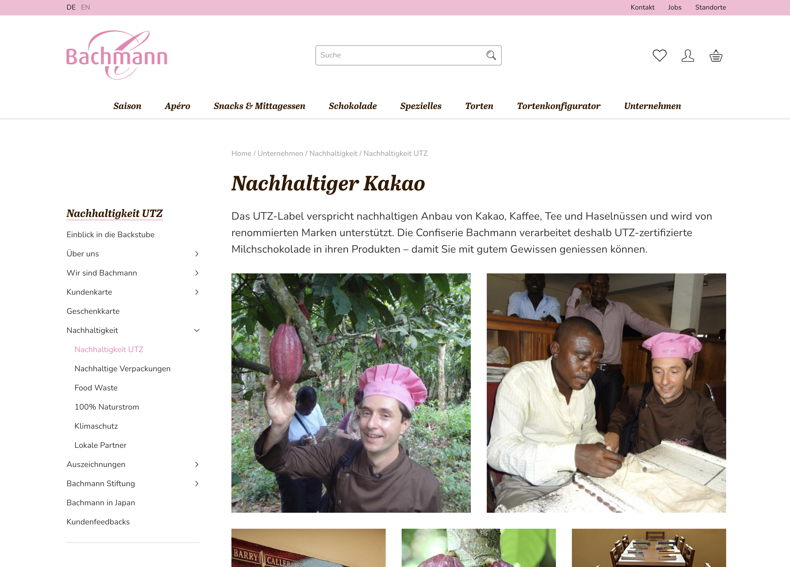This screenshot has height=567, width=790.
Task: Switch language to EN
Action: 85,7
